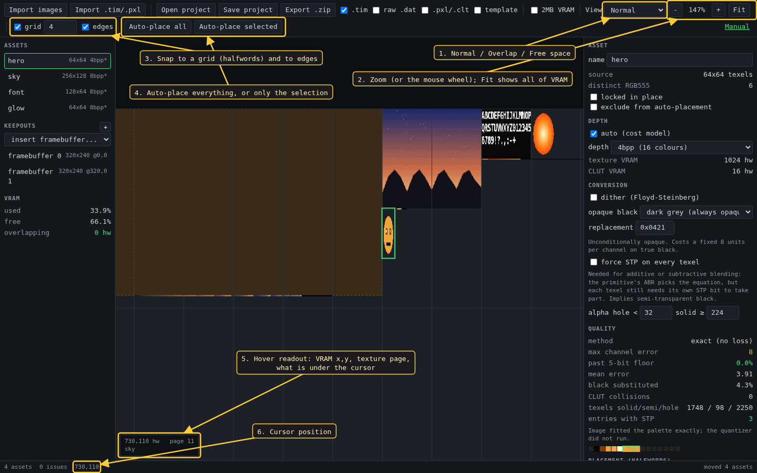Select the font texture in the VRAM canvas
The height and width of the screenshot is (473, 757).
click(506, 134)
